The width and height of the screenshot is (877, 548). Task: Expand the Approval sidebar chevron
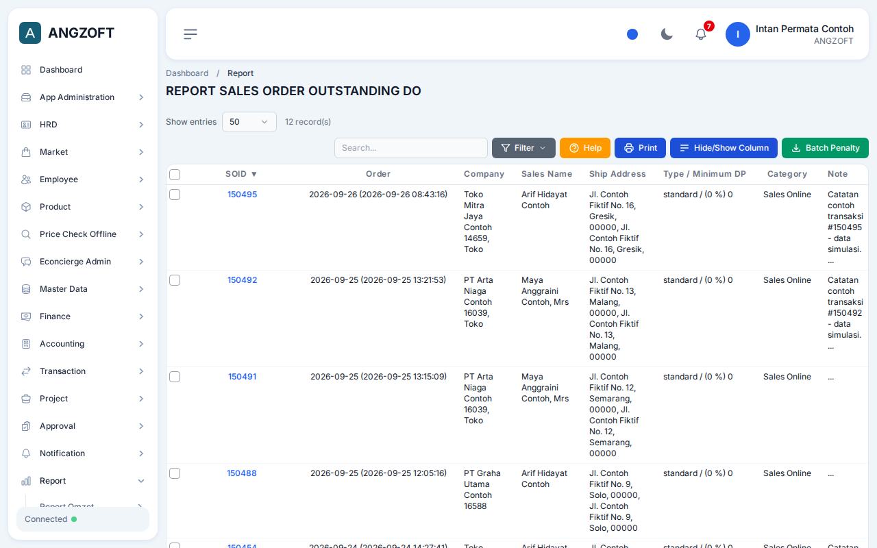(141, 426)
